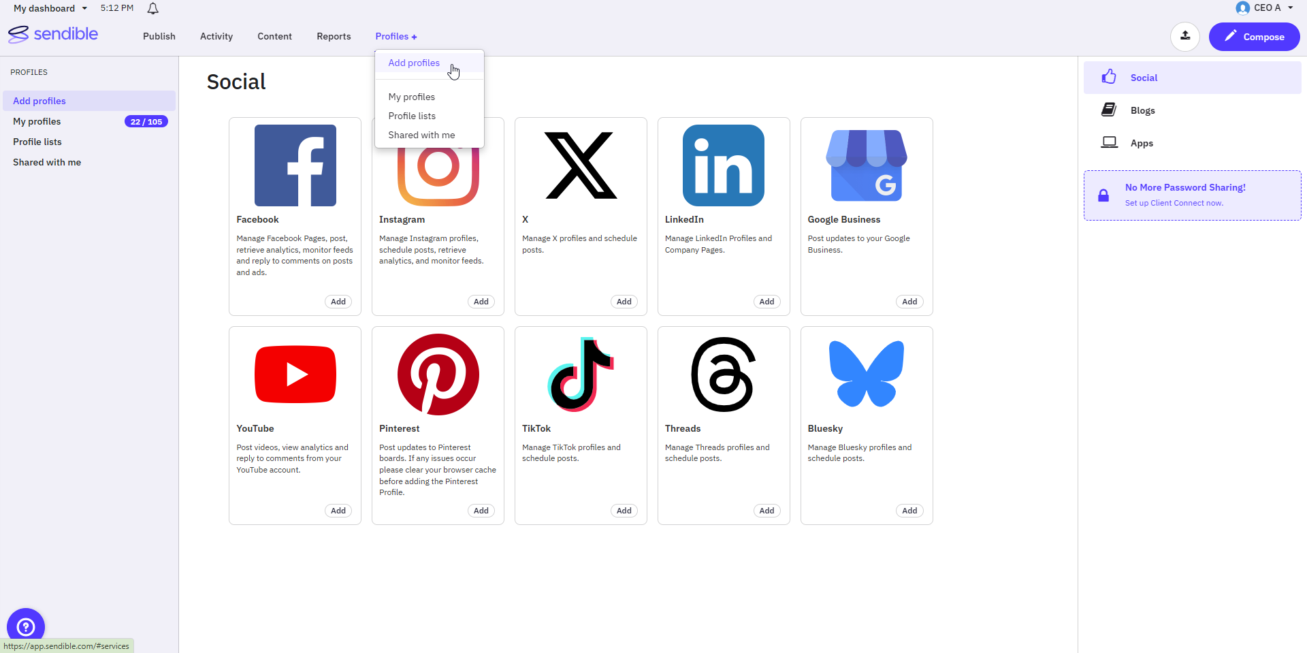Click the upload icon button near Compose
Image resolution: width=1307 pixels, height=653 pixels.
pyautogui.click(x=1185, y=36)
